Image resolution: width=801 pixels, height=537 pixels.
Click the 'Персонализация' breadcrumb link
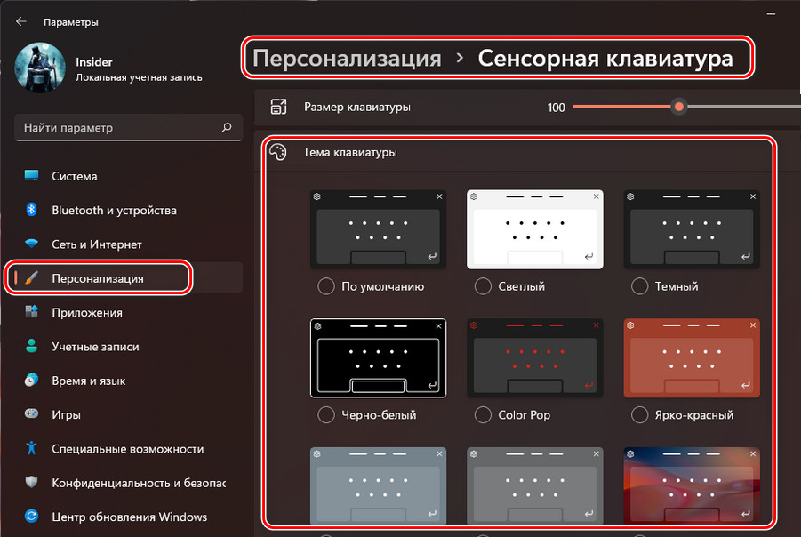click(x=347, y=59)
